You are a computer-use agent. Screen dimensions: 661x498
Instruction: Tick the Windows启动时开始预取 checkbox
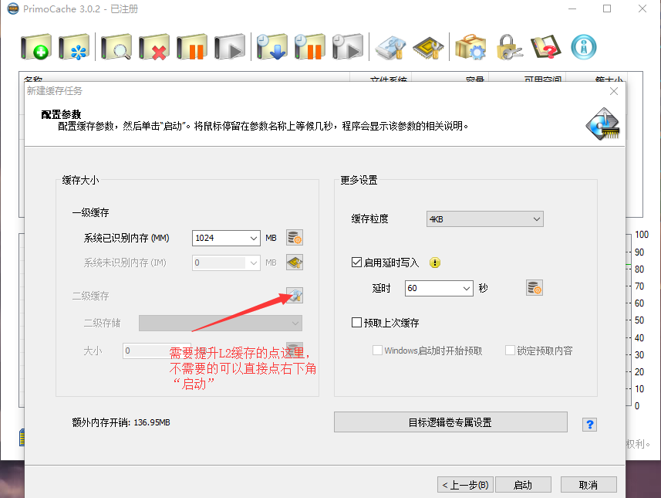point(378,351)
